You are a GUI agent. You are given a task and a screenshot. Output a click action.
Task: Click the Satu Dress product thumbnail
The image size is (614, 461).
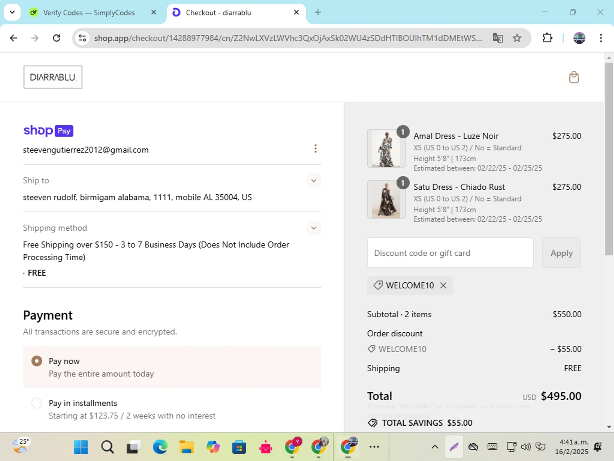click(386, 200)
